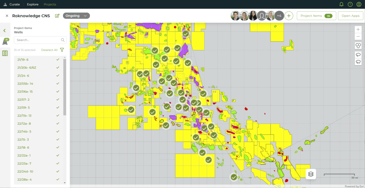Image resolution: width=365 pixels, height=188 pixels.
Task: Expand the +4 additional members list
Action: pos(279,16)
